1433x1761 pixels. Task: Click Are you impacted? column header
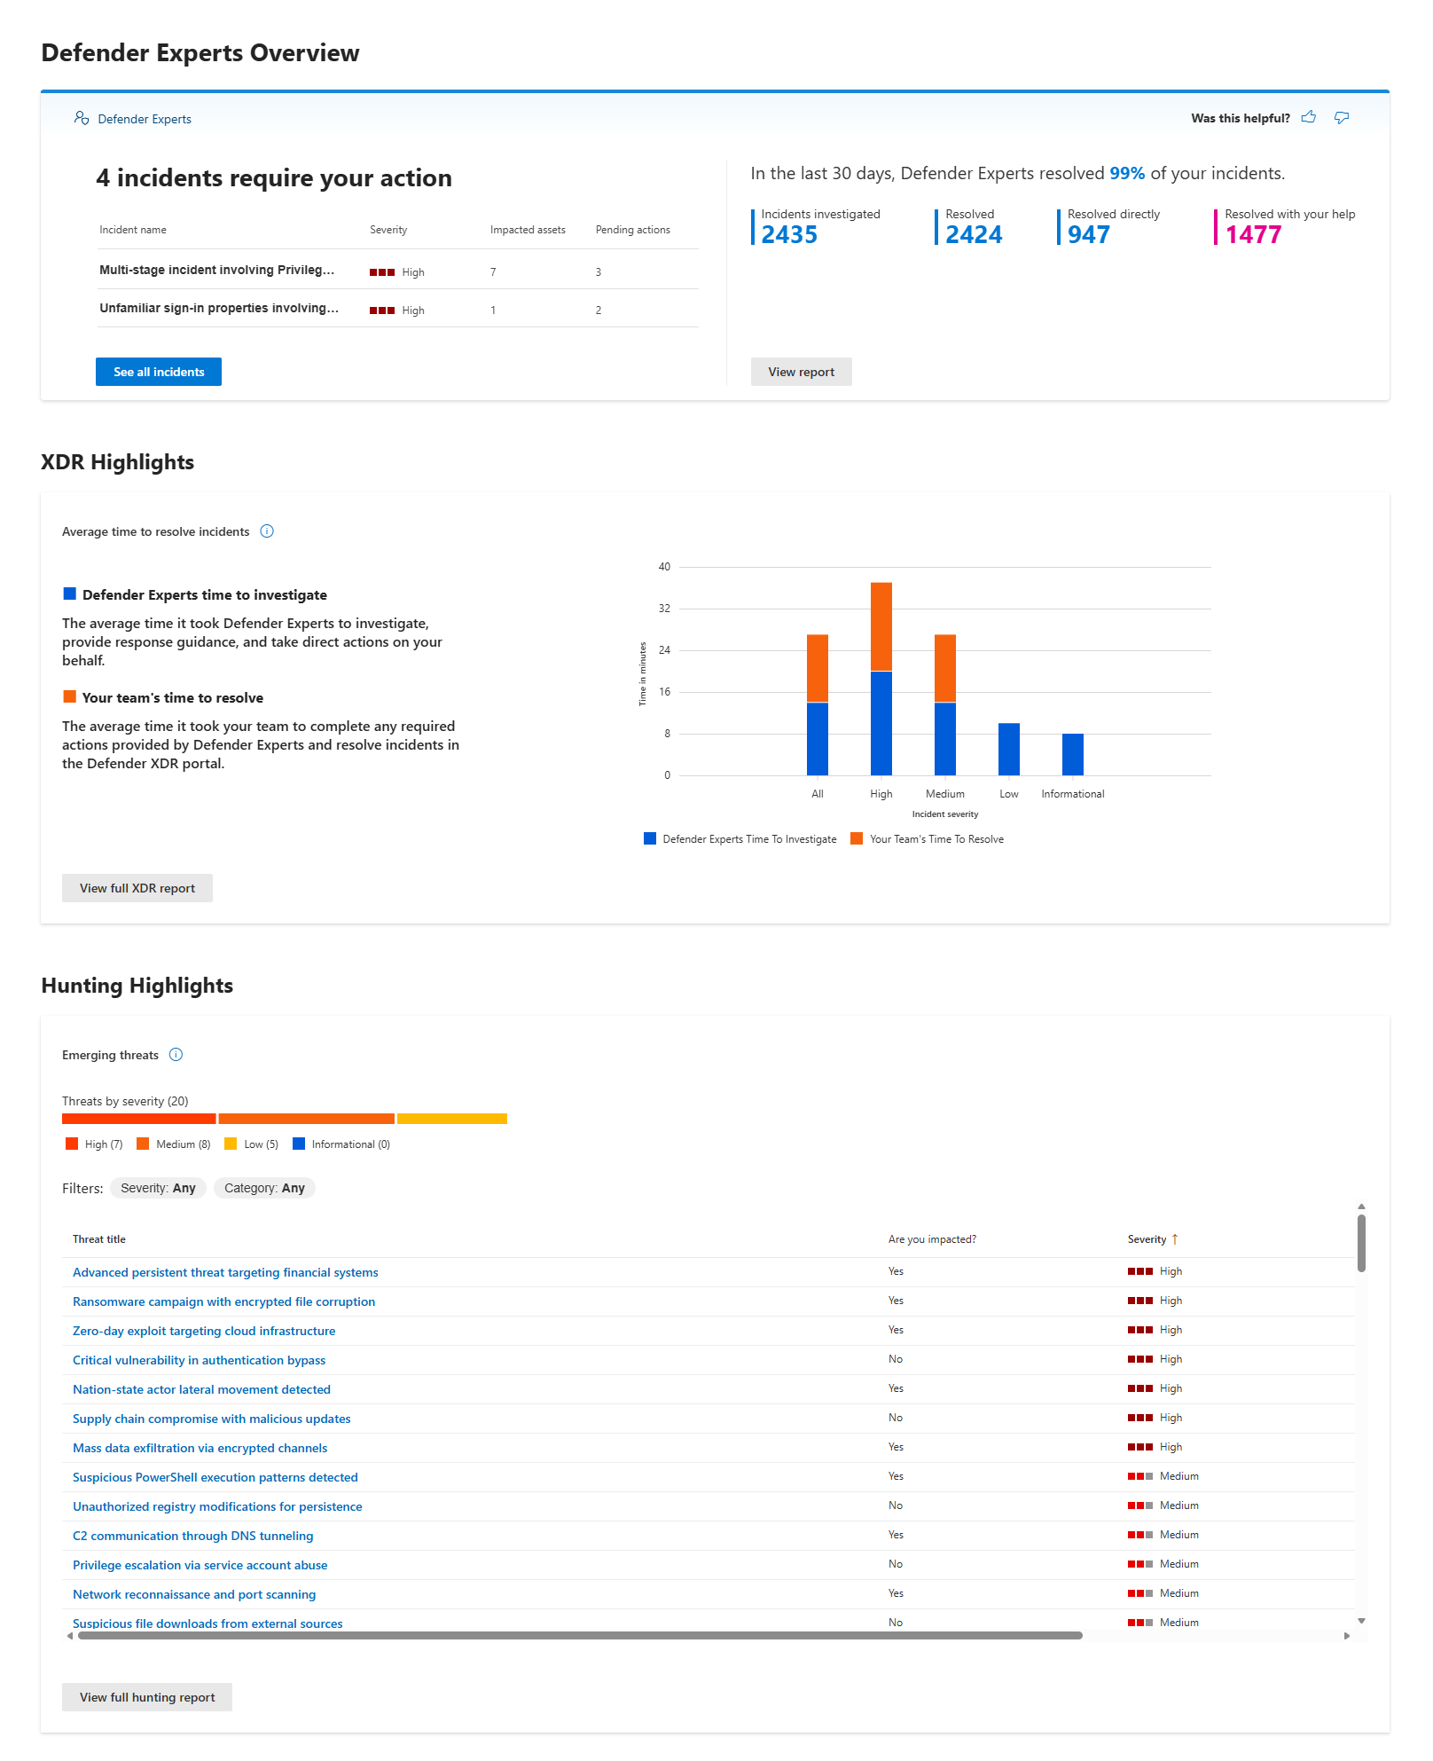(932, 1239)
